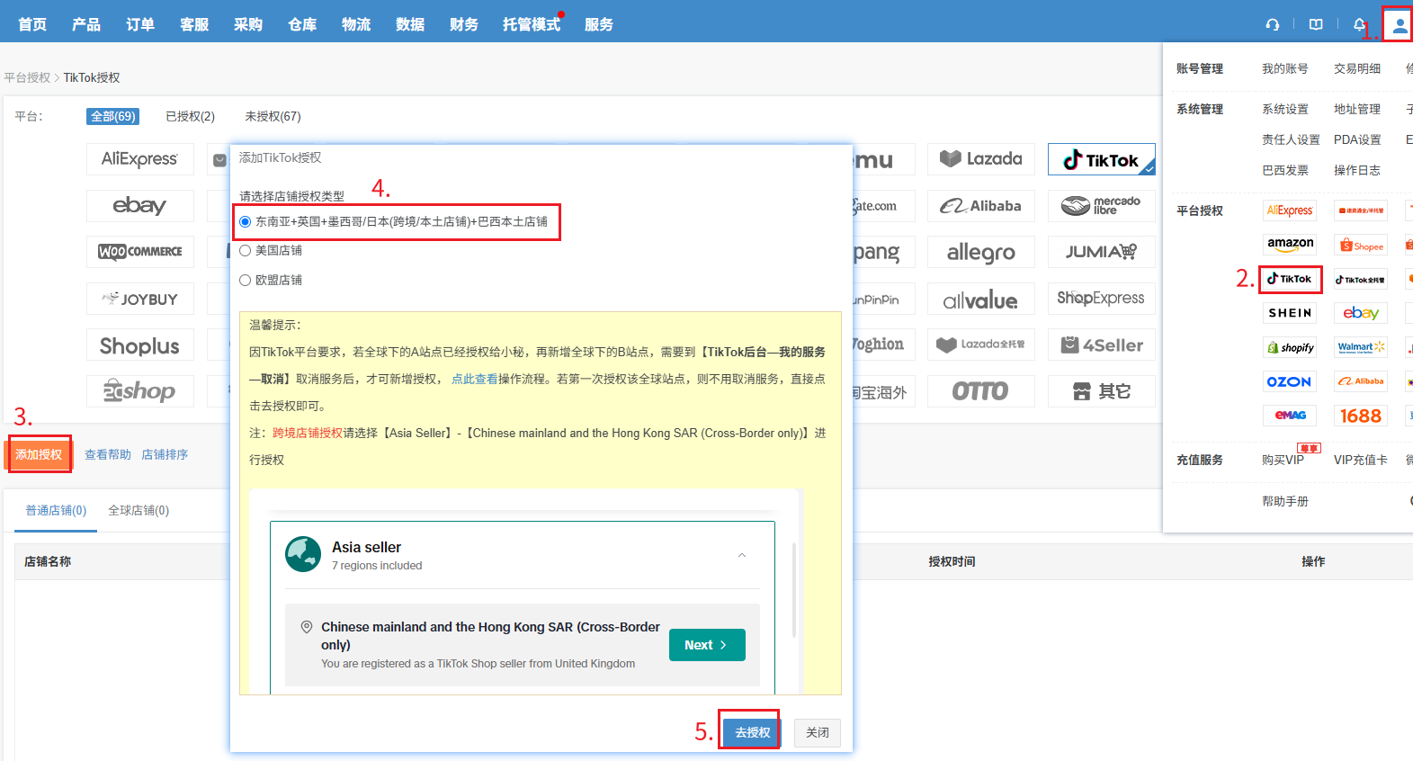Open TikTok全托管 in the account dropdown panel
This screenshot has width=1413, height=761.
pyautogui.click(x=1361, y=279)
